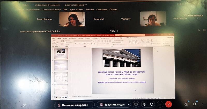Click the Kamal Miah participant name
207x109 pixels.
(x=99, y=19)
